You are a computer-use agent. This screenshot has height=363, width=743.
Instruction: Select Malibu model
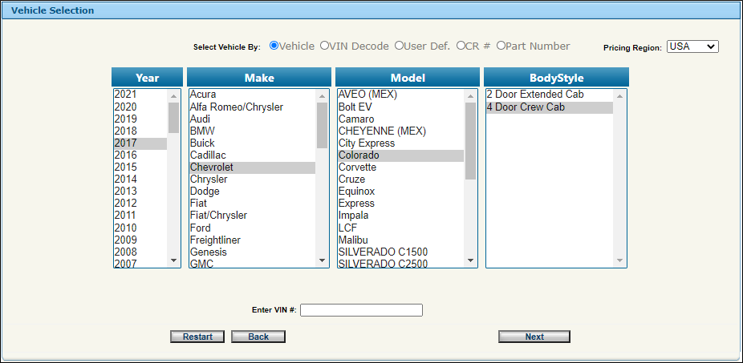[x=400, y=240]
